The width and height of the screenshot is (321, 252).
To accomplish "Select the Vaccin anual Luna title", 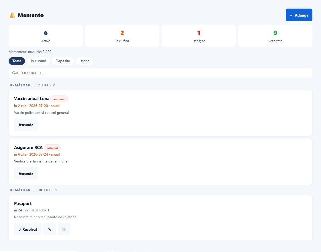I will click(x=32, y=98).
